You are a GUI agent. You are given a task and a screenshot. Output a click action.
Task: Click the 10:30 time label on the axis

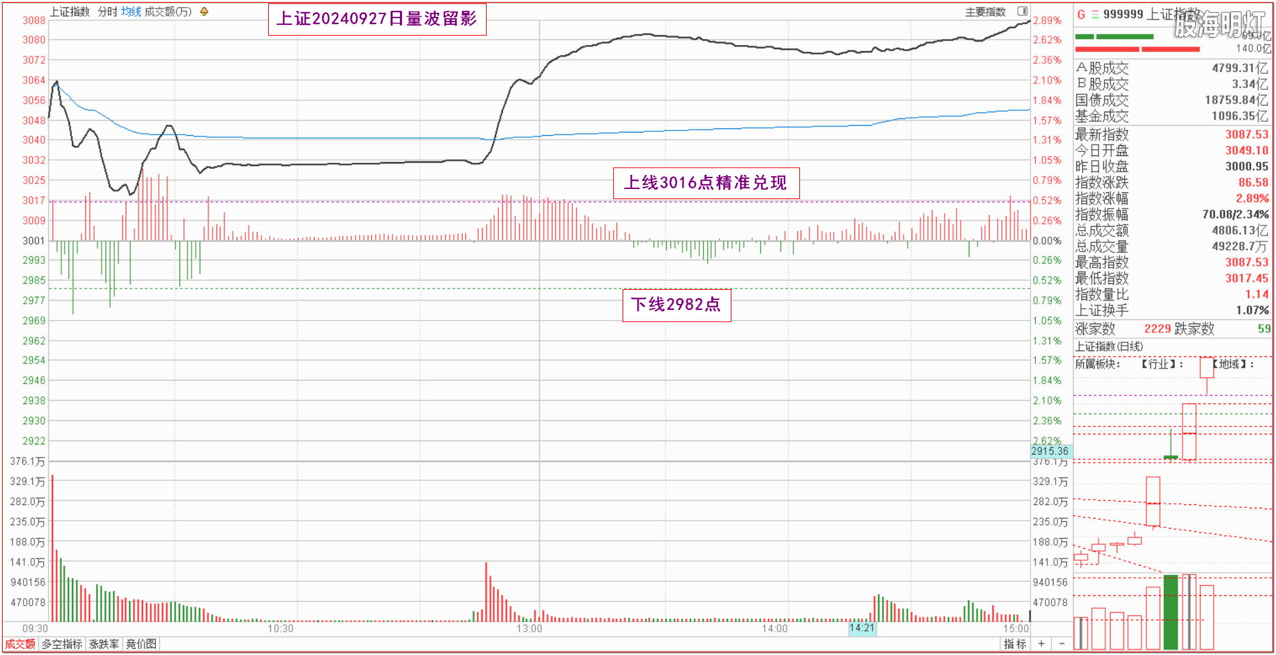coord(280,629)
